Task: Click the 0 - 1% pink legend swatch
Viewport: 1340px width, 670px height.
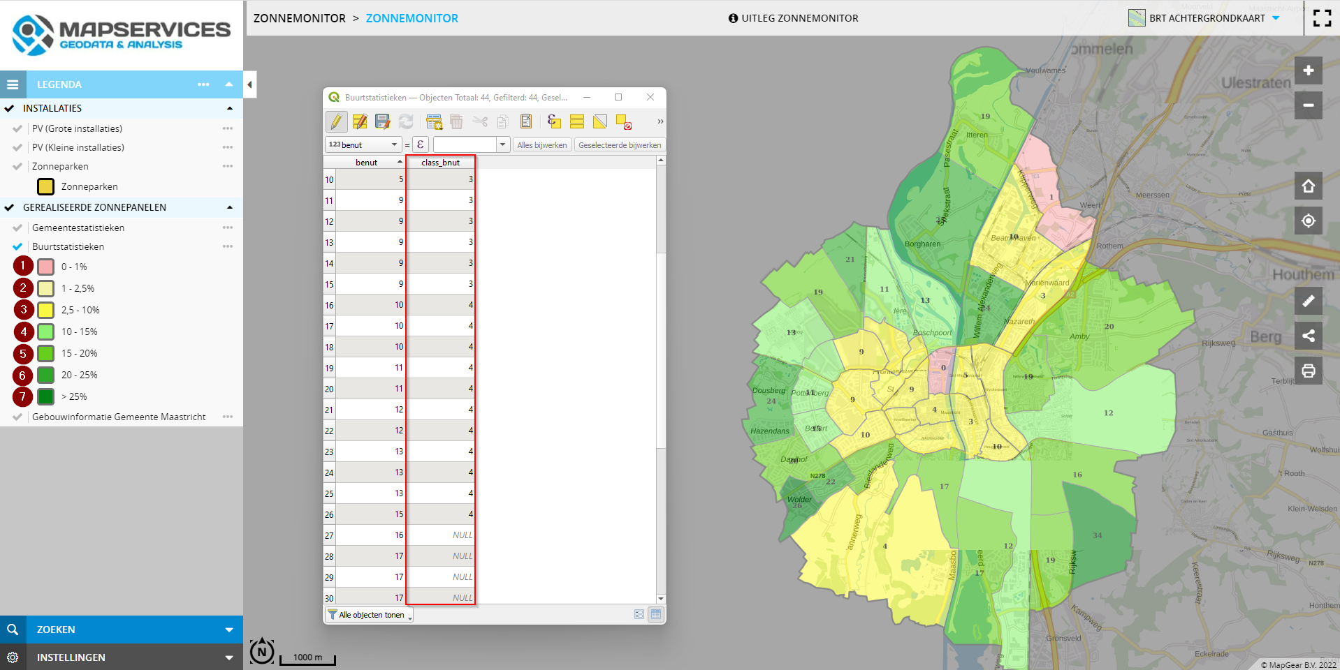Action: pyautogui.click(x=45, y=267)
